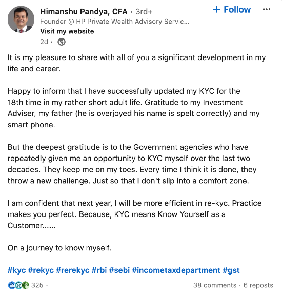
Task: Open the #kyc hashtag
Action: [17, 270]
